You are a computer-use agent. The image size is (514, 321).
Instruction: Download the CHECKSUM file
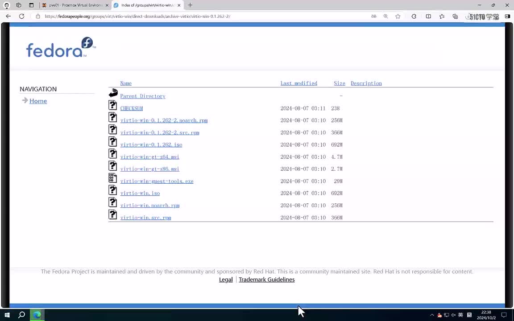pos(132,108)
